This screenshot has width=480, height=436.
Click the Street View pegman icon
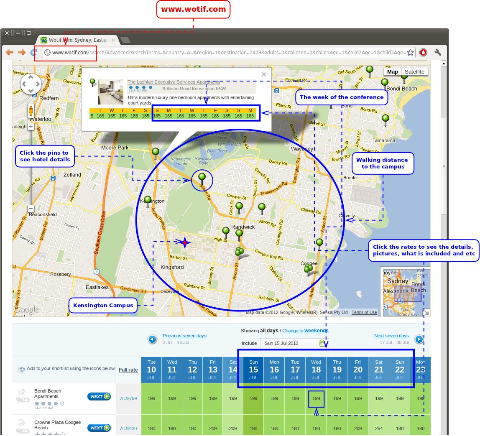pos(31,110)
